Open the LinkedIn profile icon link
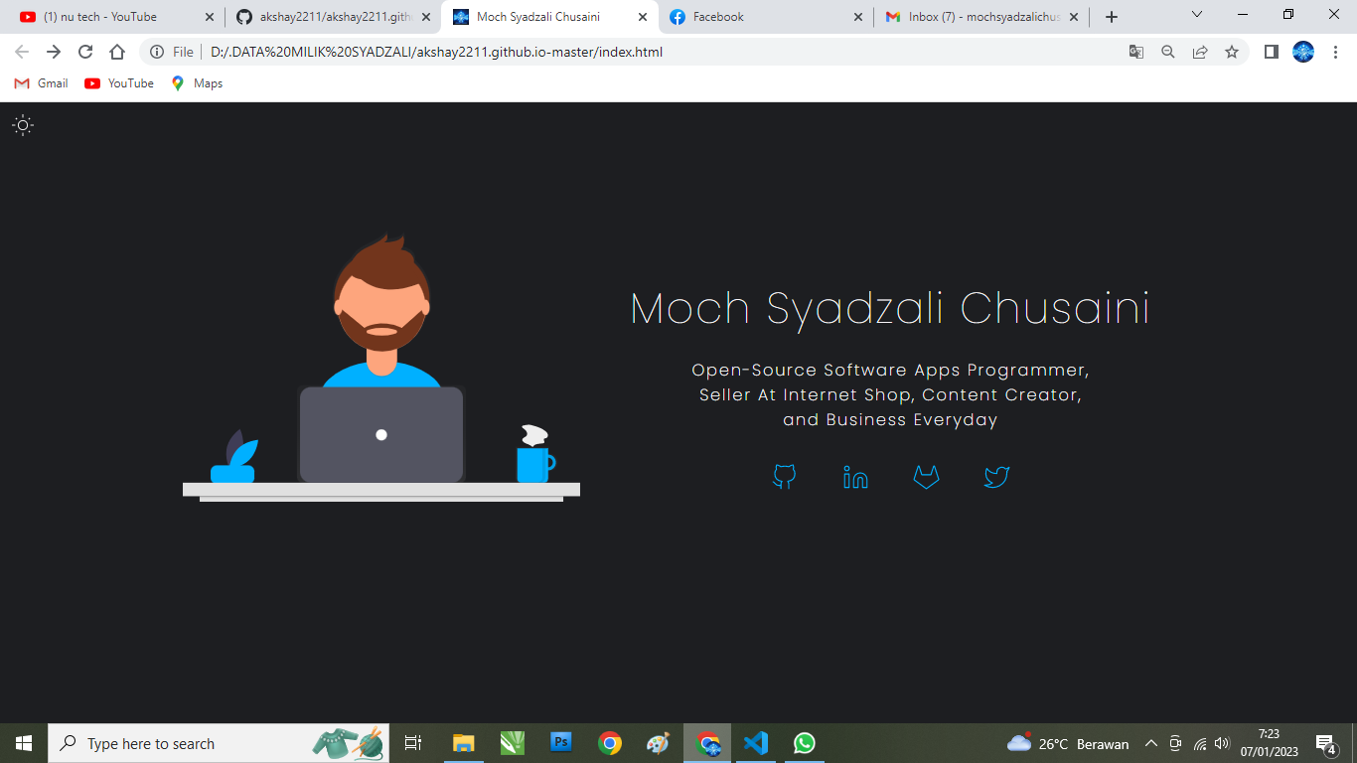The image size is (1357, 763). pos(855,477)
